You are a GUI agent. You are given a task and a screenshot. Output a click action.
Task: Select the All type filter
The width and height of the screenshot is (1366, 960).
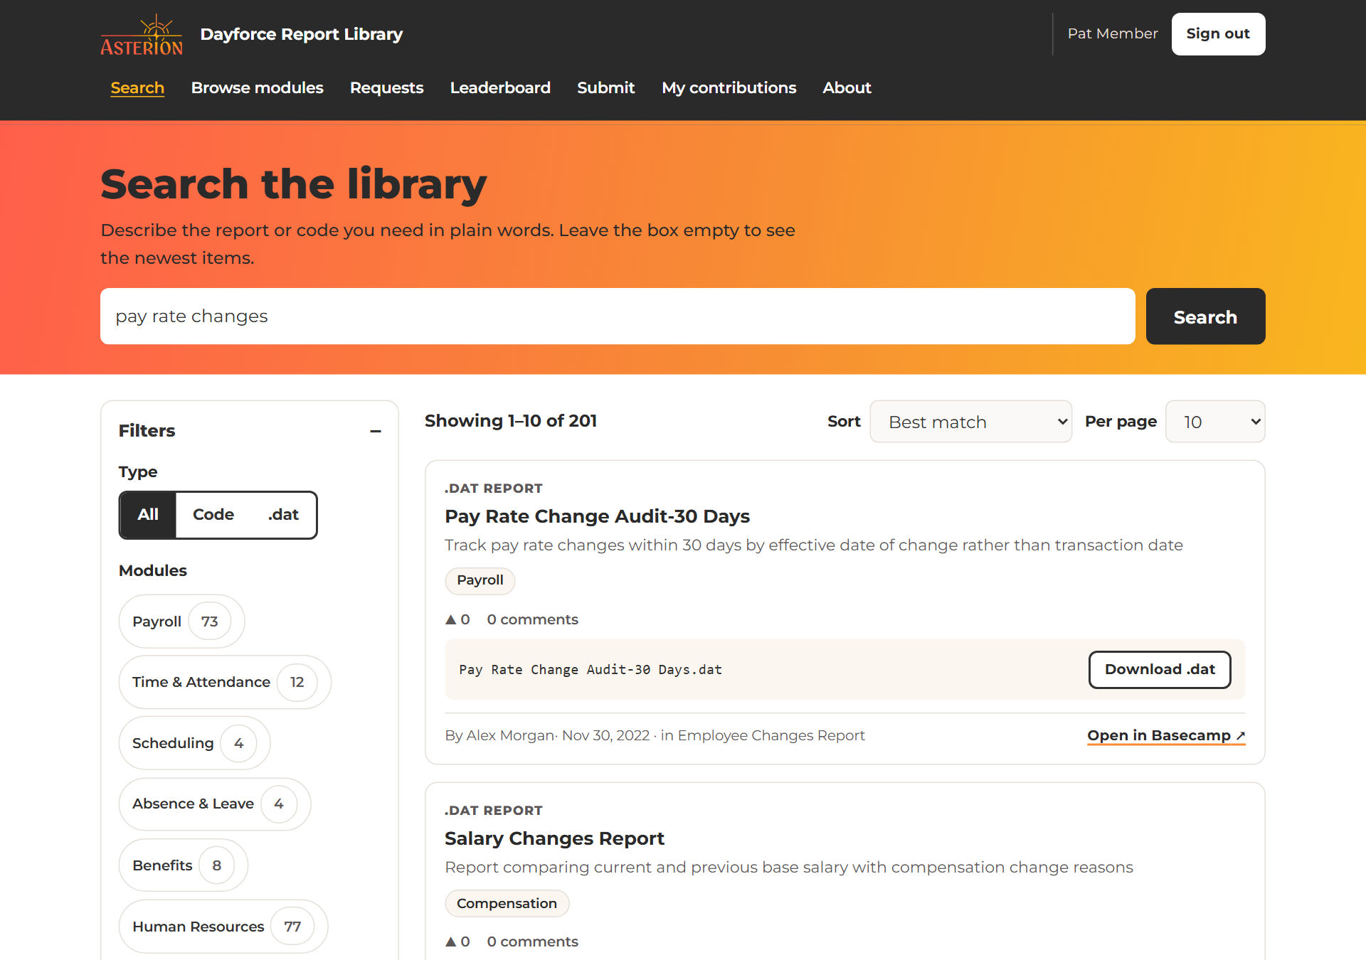coord(148,515)
